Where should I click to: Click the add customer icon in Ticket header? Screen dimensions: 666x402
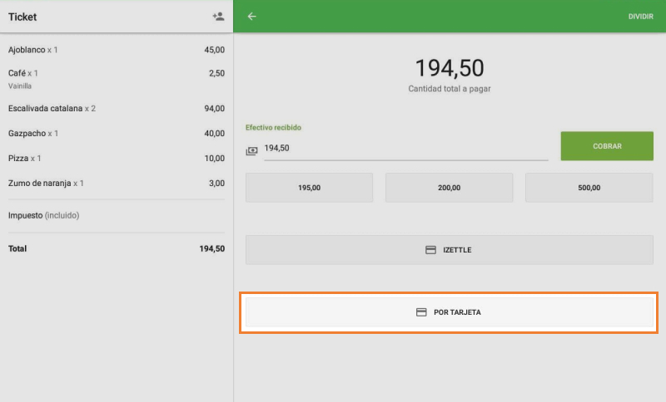click(x=218, y=17)
